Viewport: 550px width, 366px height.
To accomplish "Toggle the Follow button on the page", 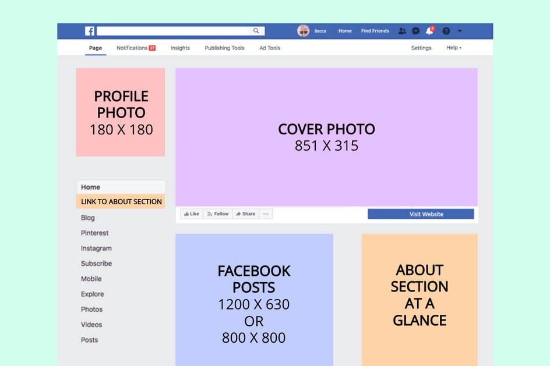I will 217,214.
